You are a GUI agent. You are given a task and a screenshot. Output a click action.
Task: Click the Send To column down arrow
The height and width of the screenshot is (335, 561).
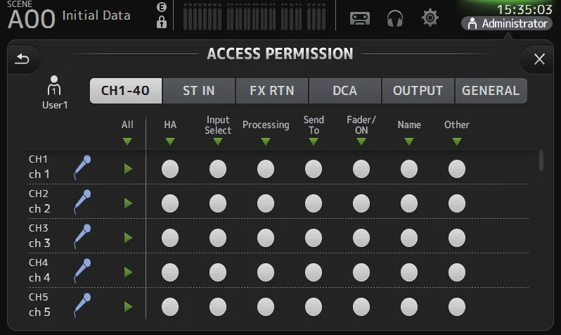coord(314,141)
